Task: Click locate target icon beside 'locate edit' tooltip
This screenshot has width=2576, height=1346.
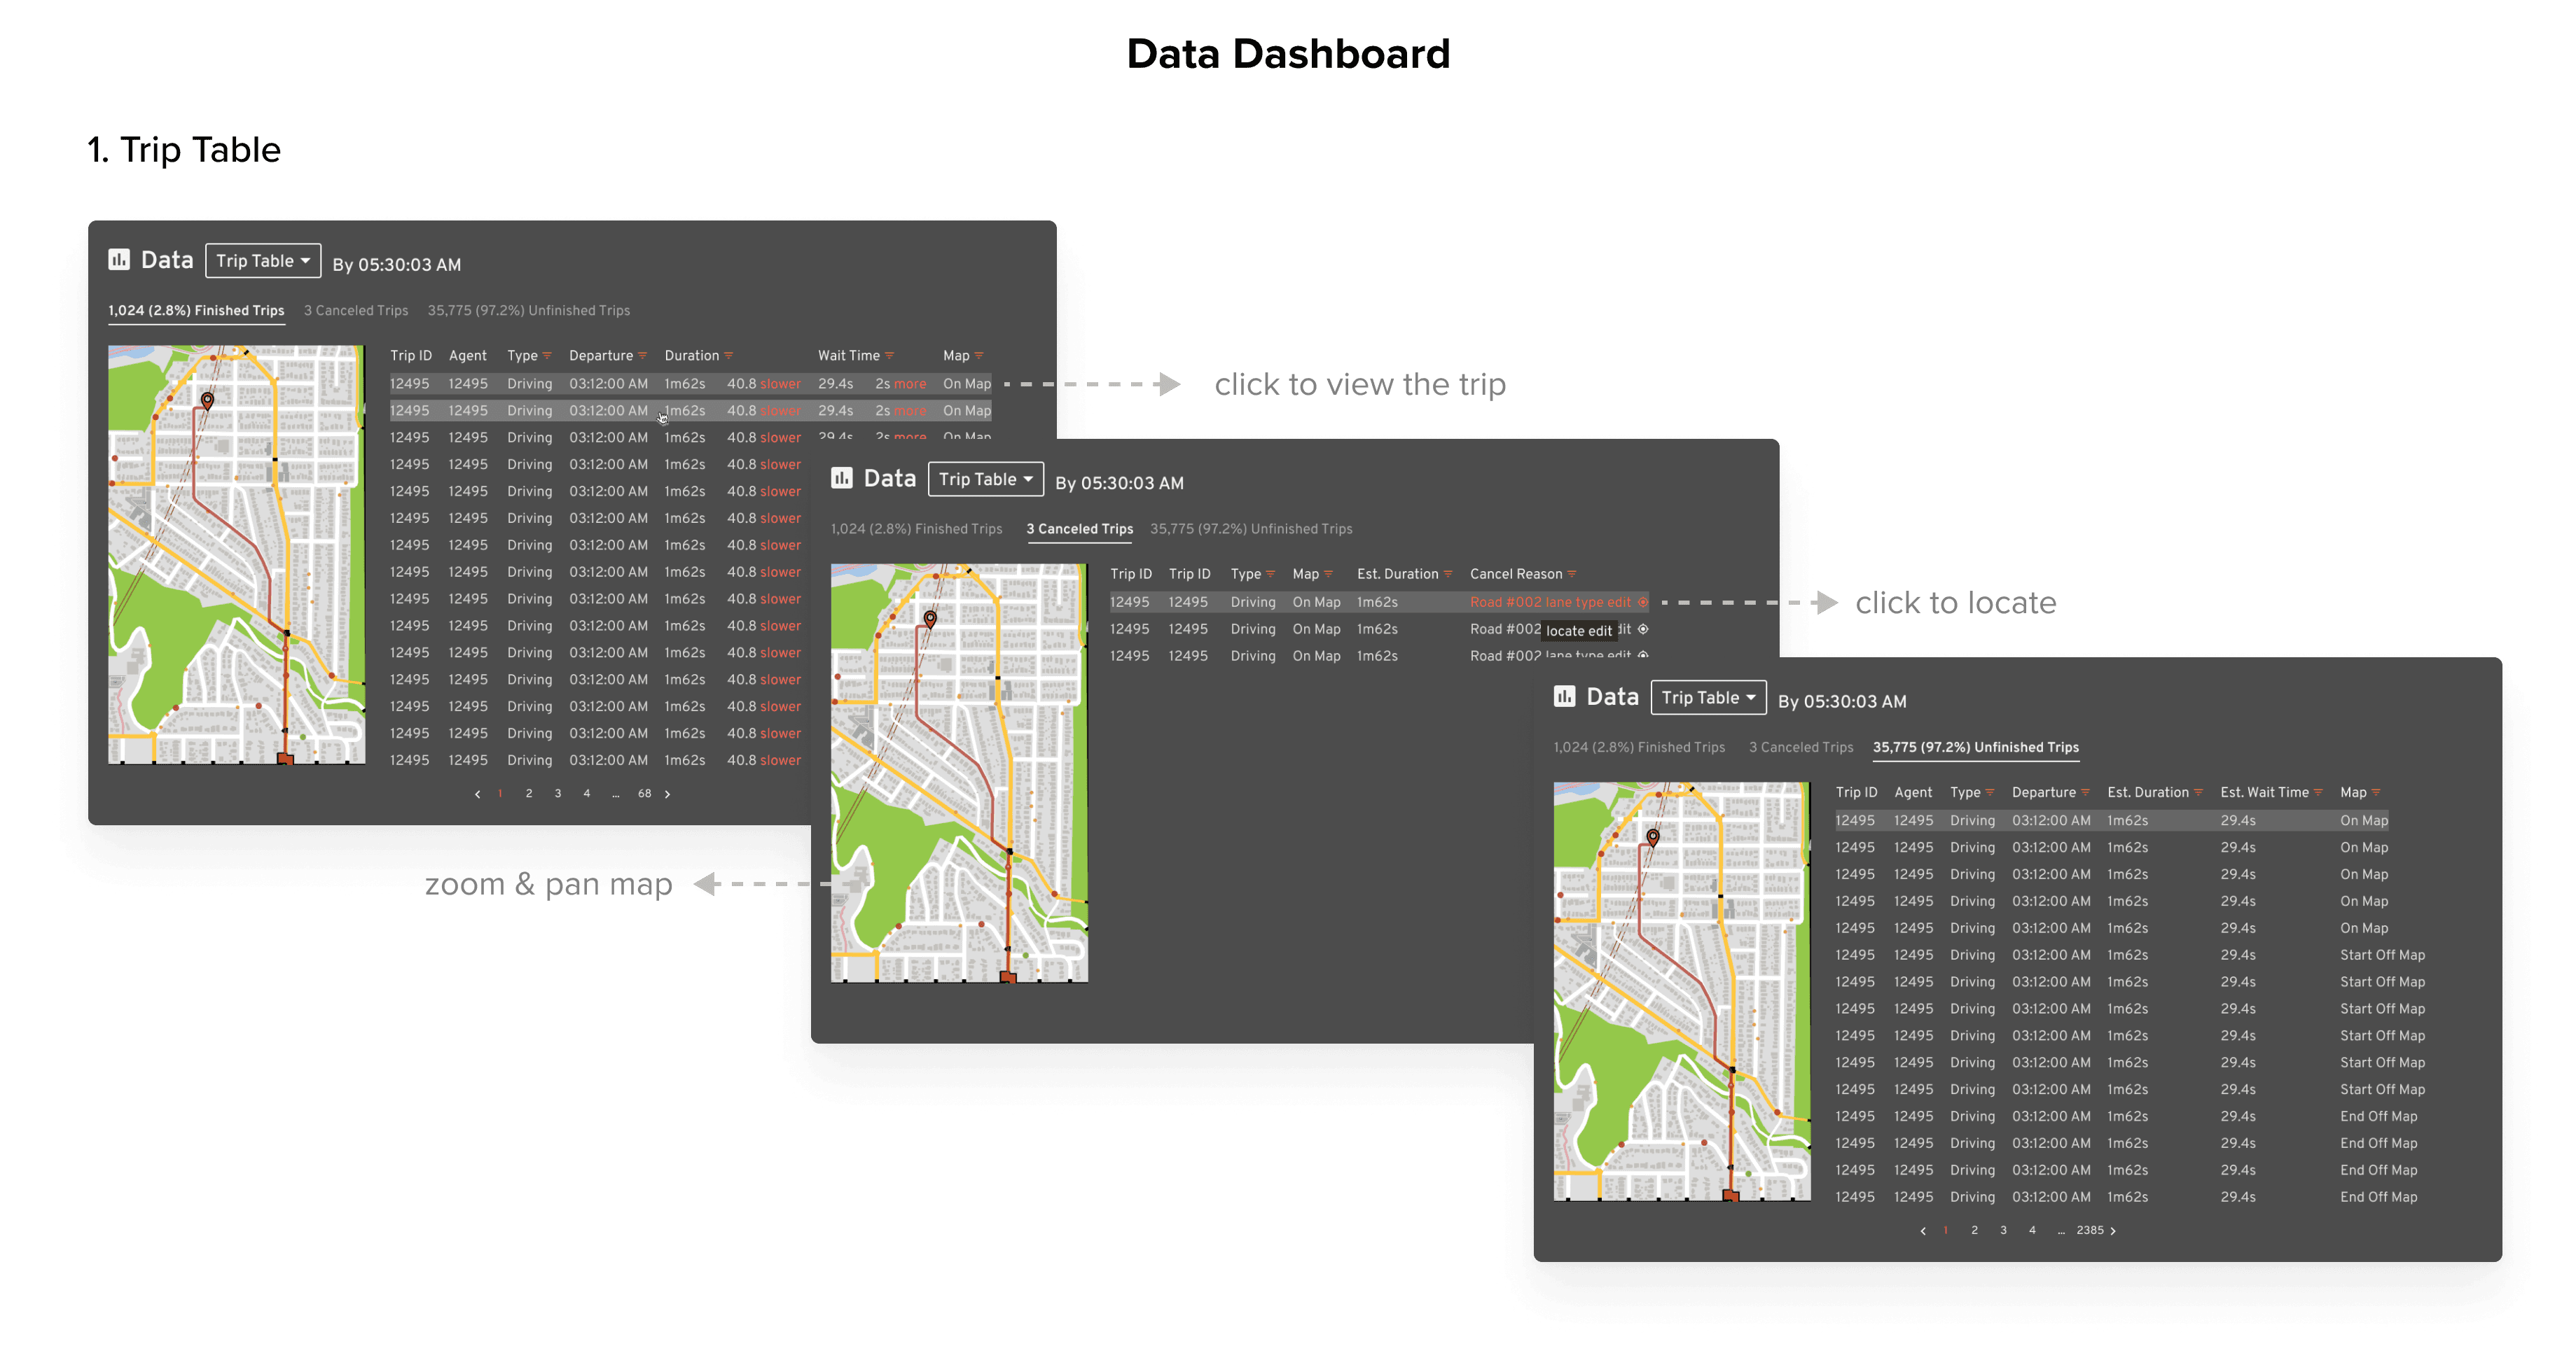Action: (x=1643, y=629)
